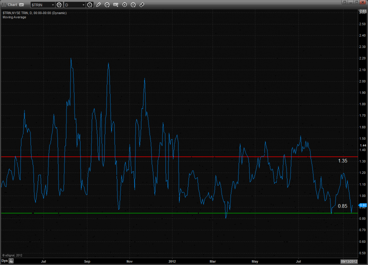This screenshot has height=265, width=368.
Task: Click the badge icon beside Chart title
Action: (x=21, y=5)
